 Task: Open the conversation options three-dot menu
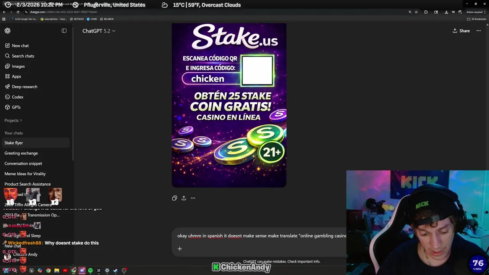point(479,31)
